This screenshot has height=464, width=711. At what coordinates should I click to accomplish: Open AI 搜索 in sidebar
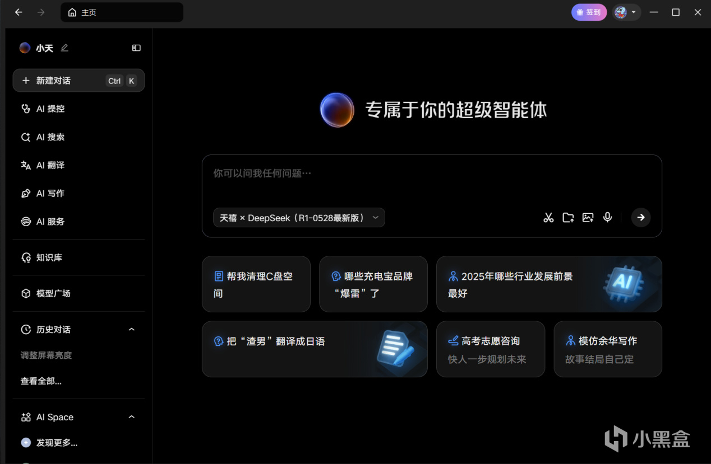coord(79,137)
